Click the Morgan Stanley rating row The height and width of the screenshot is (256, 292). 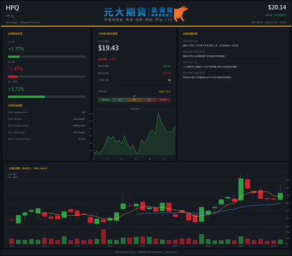pyautogui.click(x=46, y=126)
